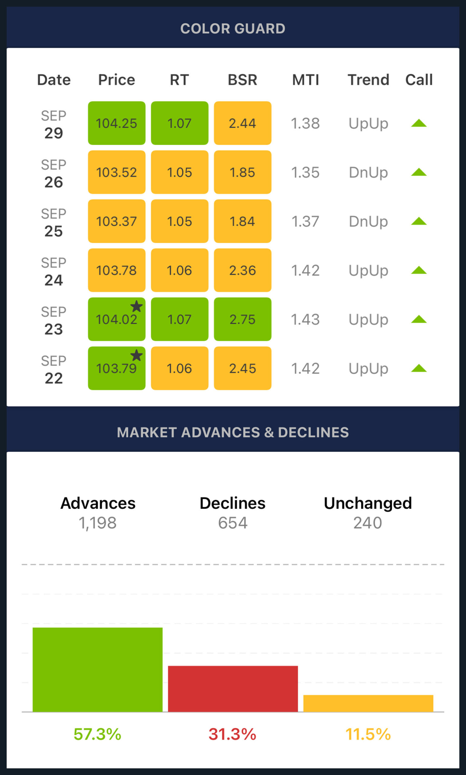The width and height of the screenshot is (466, 775).
Task: Click the Sep 22 green call arrow
Action: [418, 368]
